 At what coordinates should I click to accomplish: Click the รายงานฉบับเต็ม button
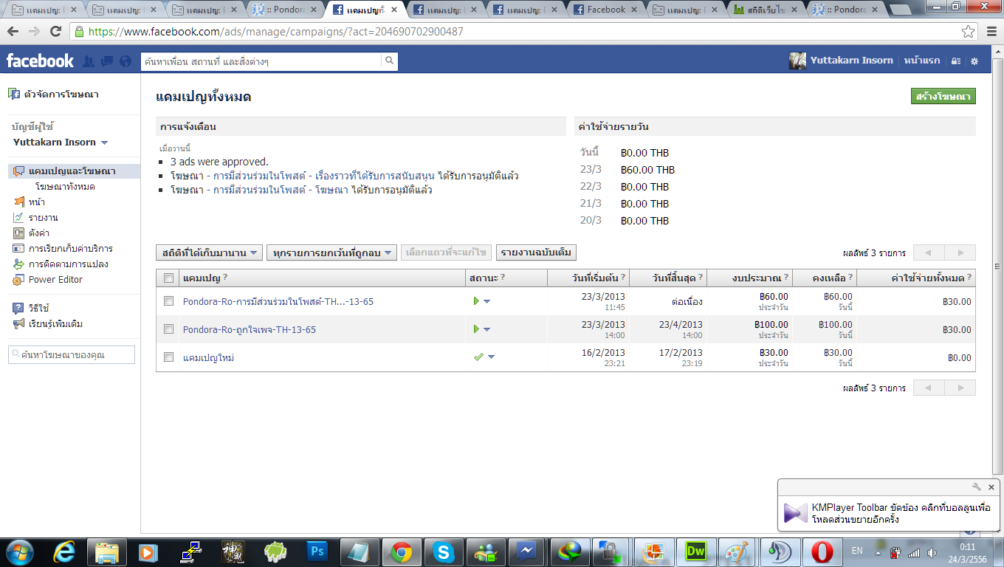pos(536,252)
